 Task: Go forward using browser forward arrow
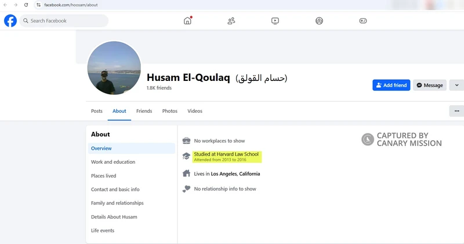pyautogui.click(x=16, y=5)
